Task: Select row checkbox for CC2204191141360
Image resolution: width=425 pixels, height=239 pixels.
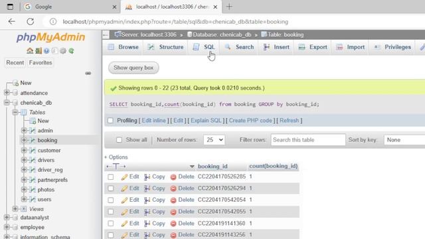Action: click(x=111, y=224)
